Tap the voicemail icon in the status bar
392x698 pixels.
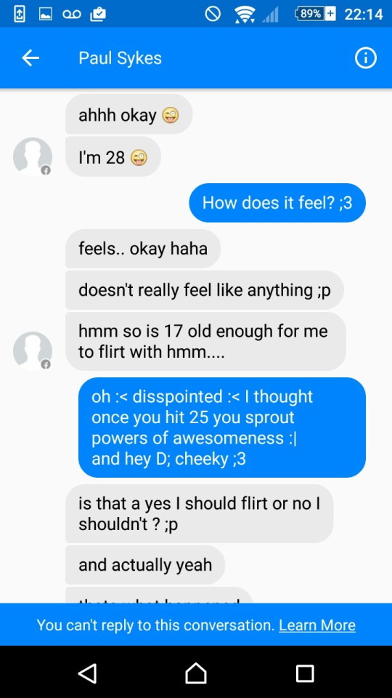[72, 15]
